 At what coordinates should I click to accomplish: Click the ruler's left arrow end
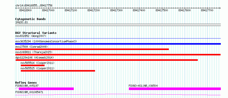click(16, 8)
